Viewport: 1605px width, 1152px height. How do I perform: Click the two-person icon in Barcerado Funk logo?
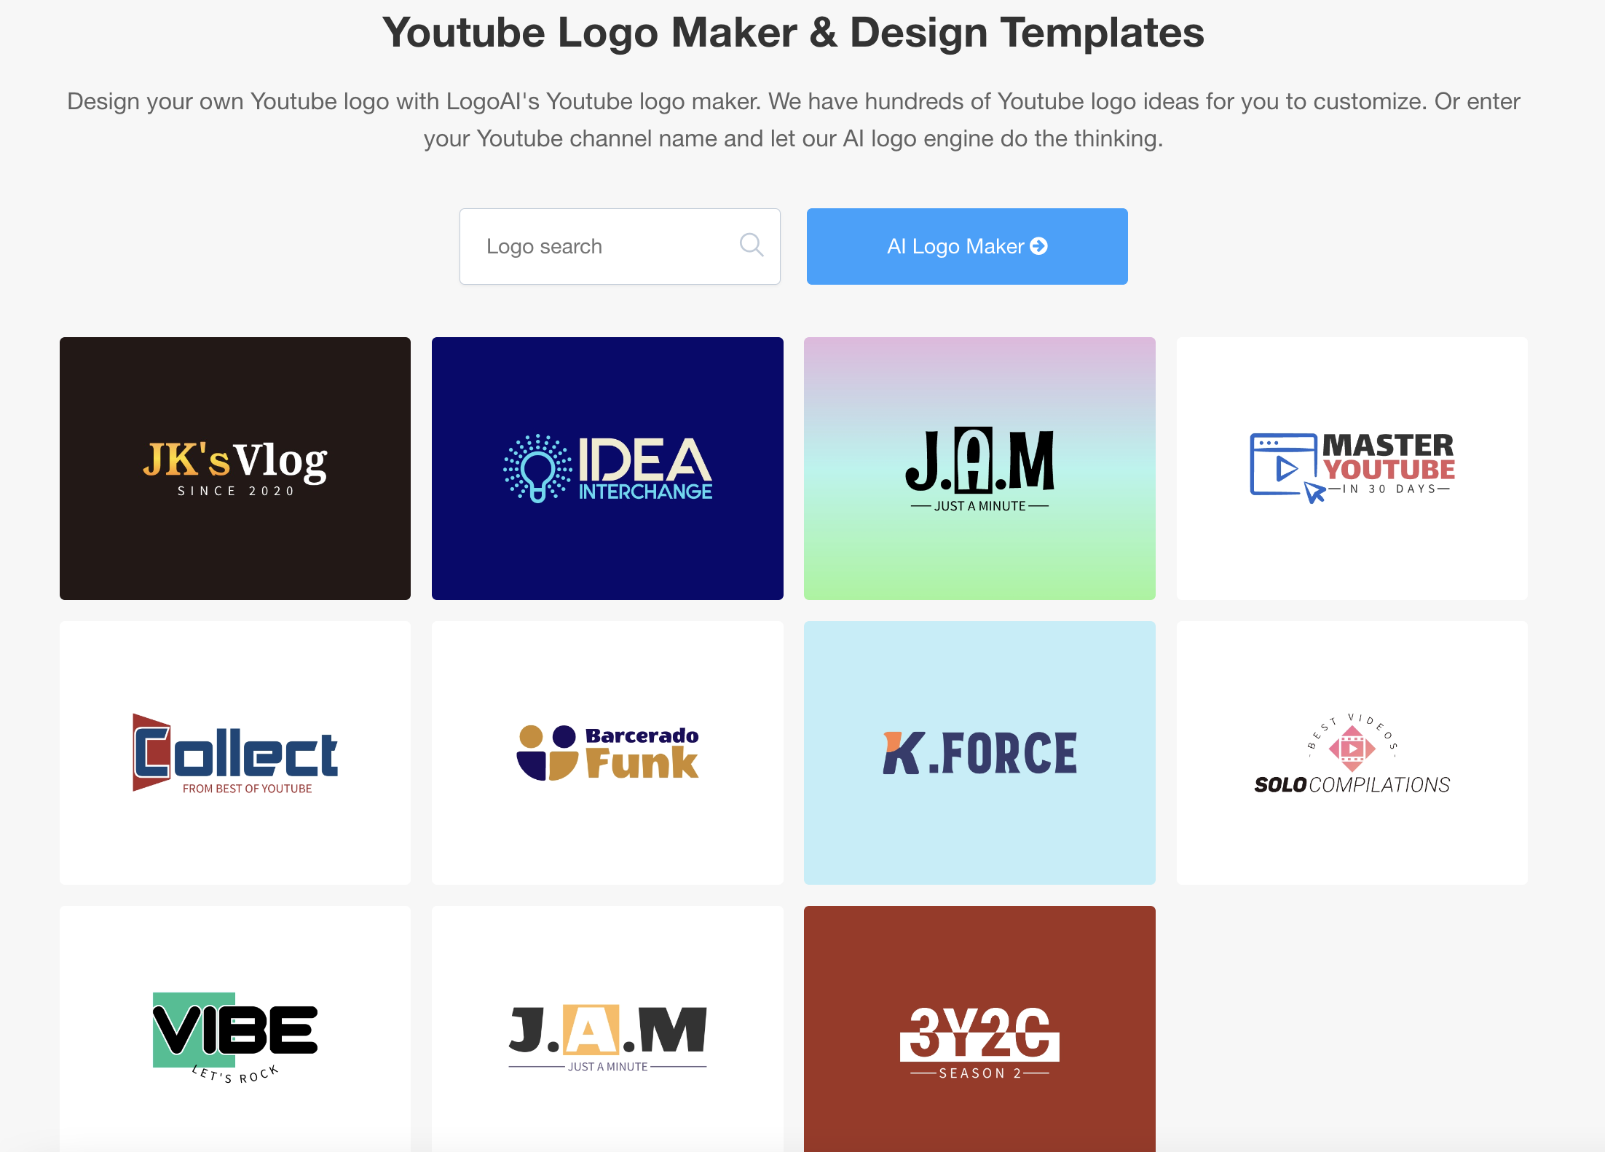[548, 753]
